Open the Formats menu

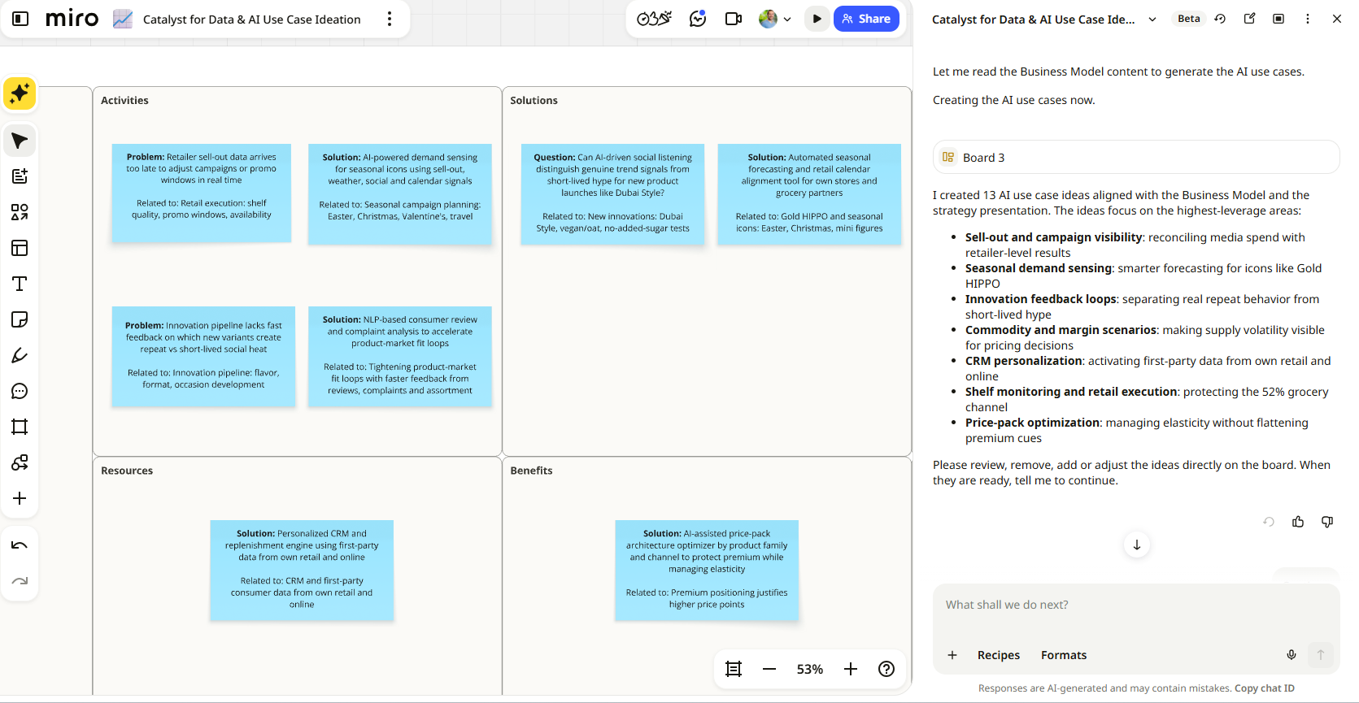(x=1064, y=655)
